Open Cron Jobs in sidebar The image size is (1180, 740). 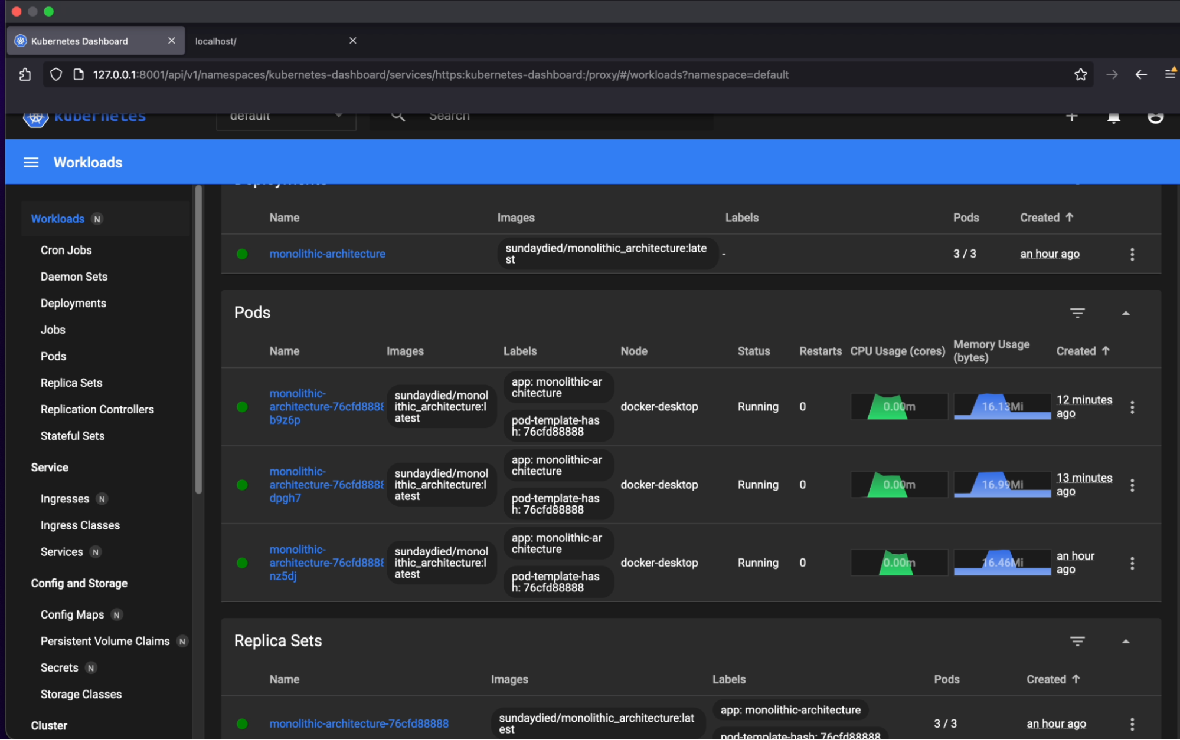66,250
